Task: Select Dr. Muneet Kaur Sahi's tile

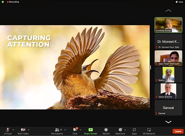Action: point(168,42)
